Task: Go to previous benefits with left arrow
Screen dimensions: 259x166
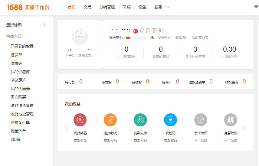Action: (67, 128)
